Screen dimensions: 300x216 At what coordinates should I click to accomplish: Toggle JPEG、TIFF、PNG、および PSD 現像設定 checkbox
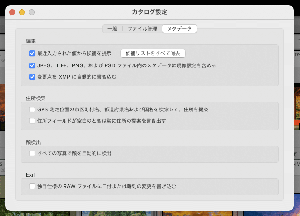point(32,65)
